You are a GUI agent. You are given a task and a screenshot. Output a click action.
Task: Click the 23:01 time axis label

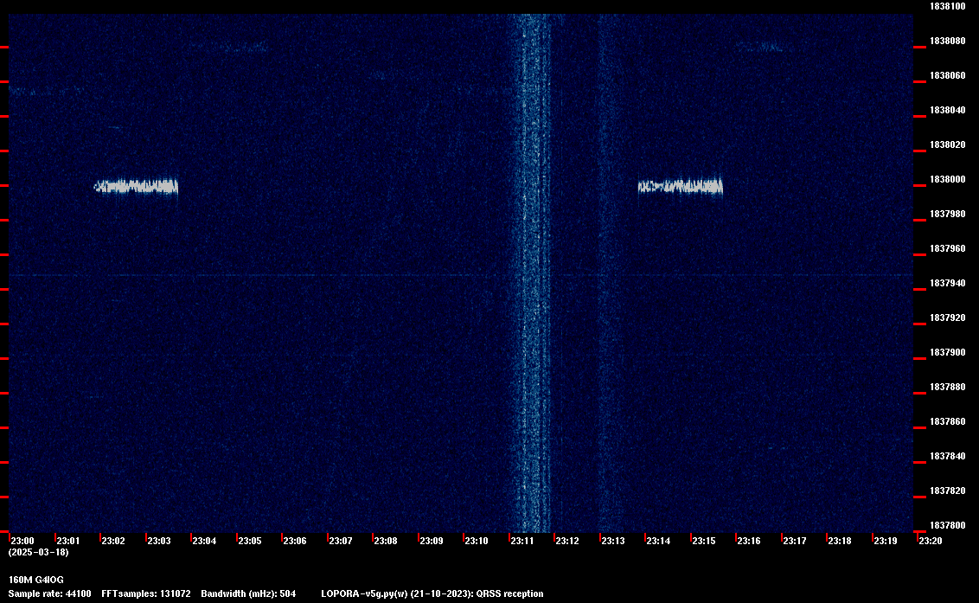pyautogui.click(x=68, y=541)
